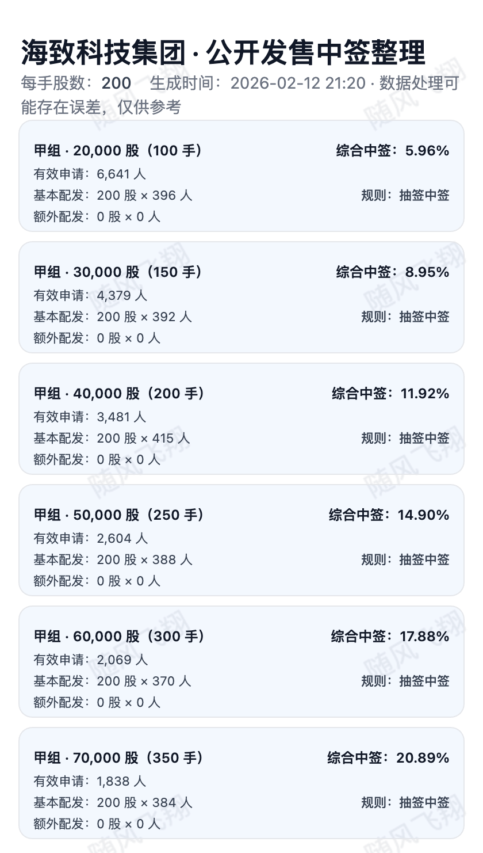Open the 甲组 30,000 股 card heading

[x=118, y=272]
